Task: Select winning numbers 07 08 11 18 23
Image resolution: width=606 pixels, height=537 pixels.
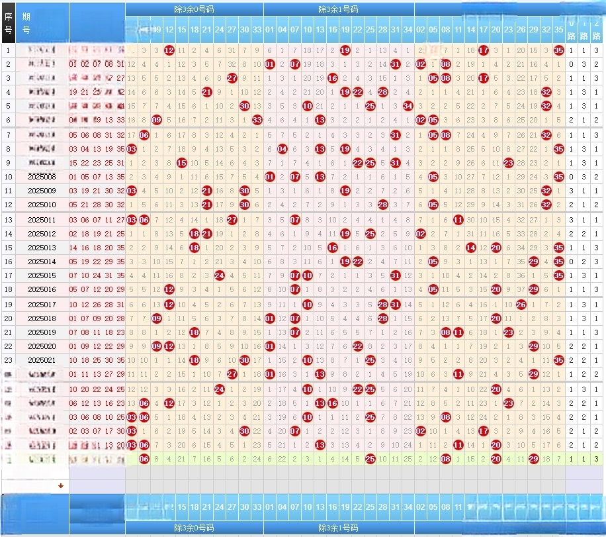Action: [97, 332]
